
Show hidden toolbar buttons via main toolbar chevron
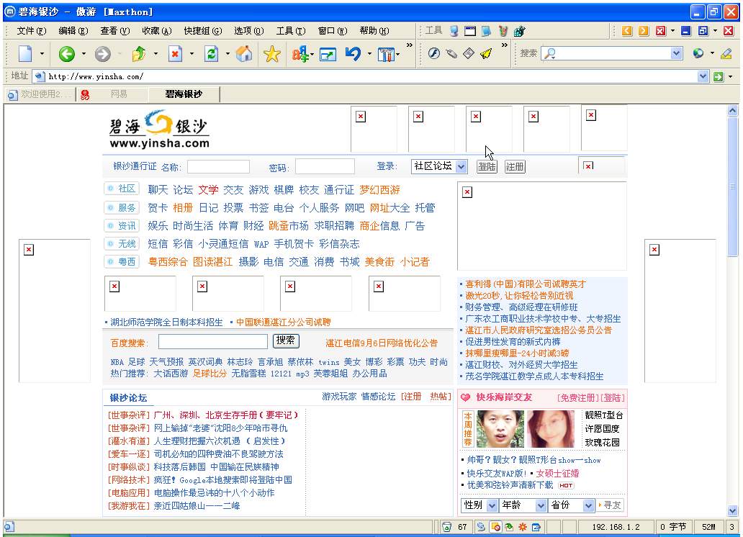[409, 45]
